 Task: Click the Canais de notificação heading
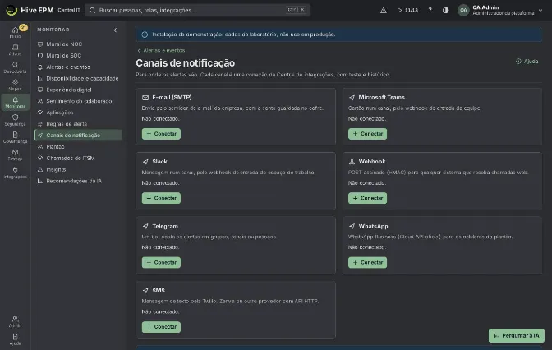tap(185, 63)
